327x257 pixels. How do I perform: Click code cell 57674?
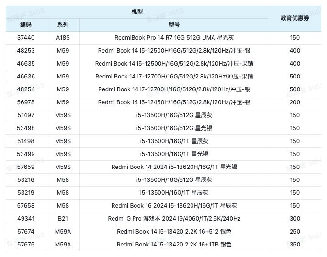point(26,231)
